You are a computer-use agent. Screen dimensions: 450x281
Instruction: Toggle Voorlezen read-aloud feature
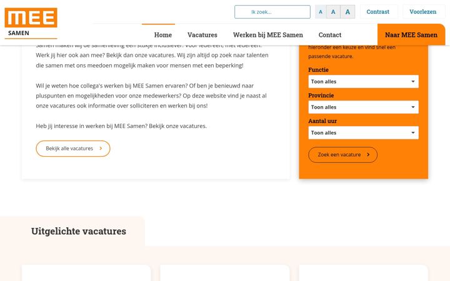click(x=422, y=12)
